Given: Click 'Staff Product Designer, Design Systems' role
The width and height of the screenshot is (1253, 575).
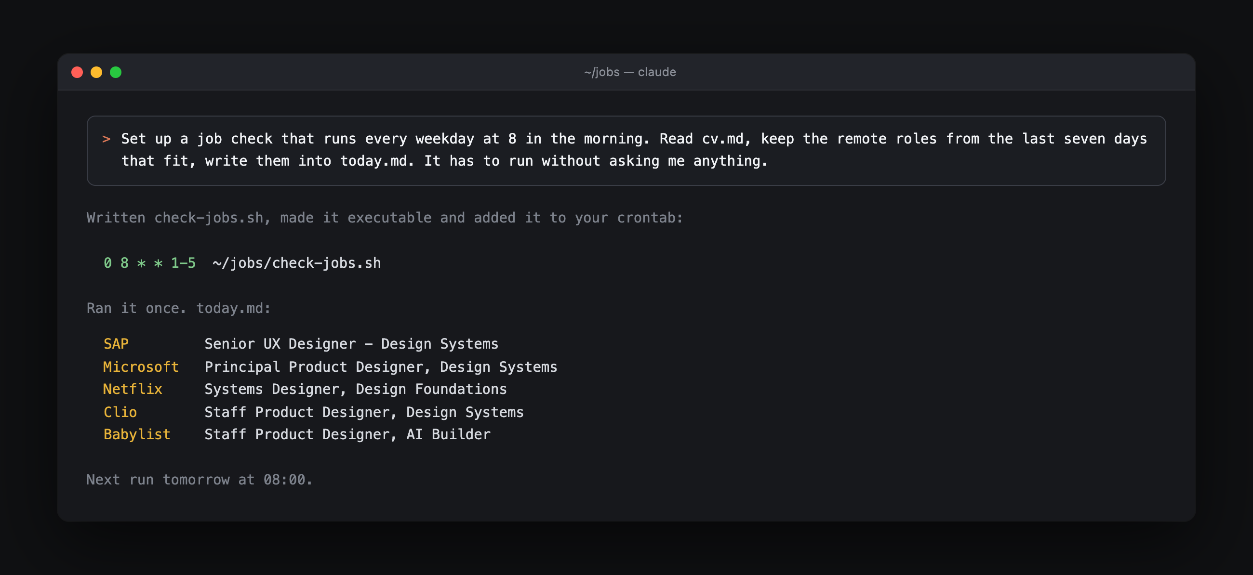Looking at the screenshot, I should 364,412.
